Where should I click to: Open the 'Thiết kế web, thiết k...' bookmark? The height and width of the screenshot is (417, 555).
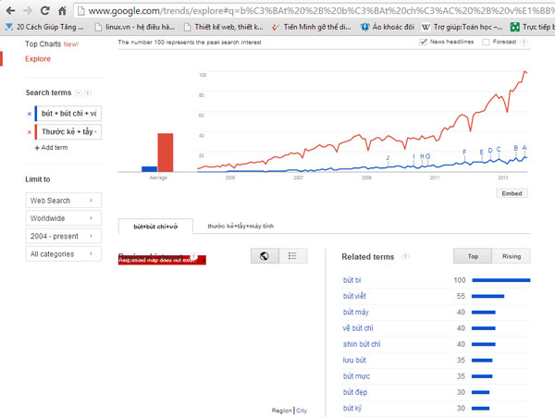[224, 27]
